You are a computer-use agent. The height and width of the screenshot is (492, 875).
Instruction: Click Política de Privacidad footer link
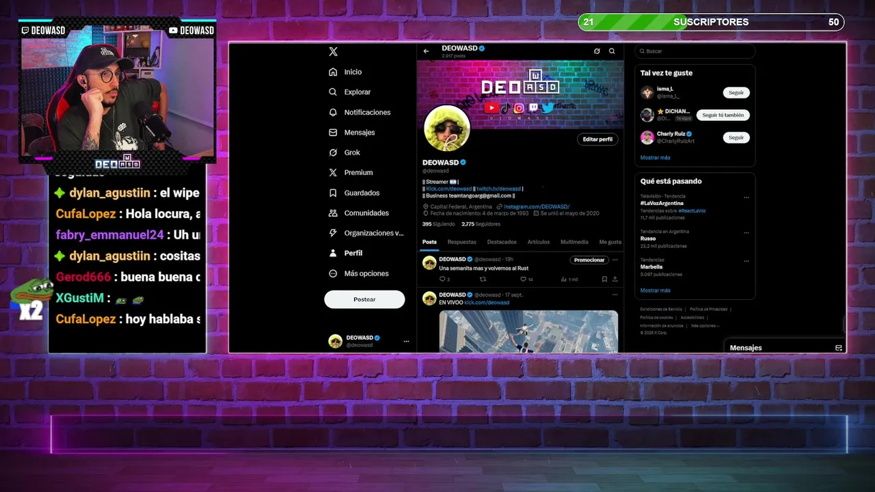(x=708, y=310)
